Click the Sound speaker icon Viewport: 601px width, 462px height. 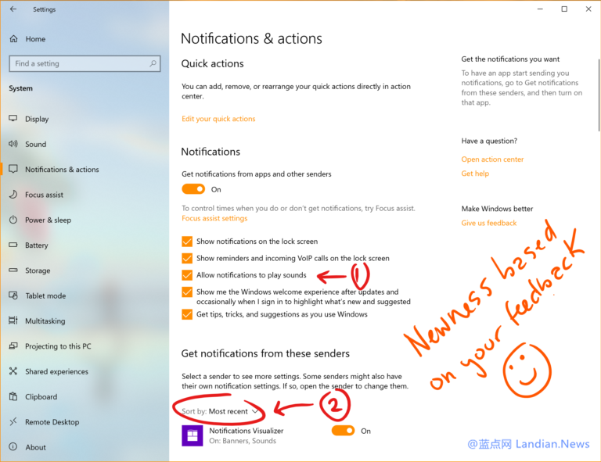point(13,144)
